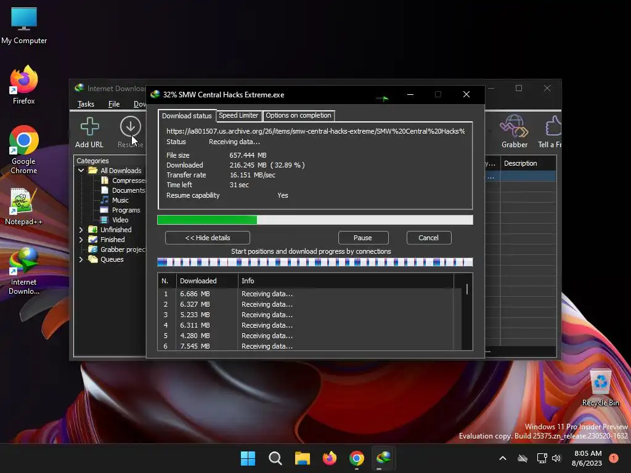
Task: Click the Add URL toolbar icon
Action: (89, 132)
